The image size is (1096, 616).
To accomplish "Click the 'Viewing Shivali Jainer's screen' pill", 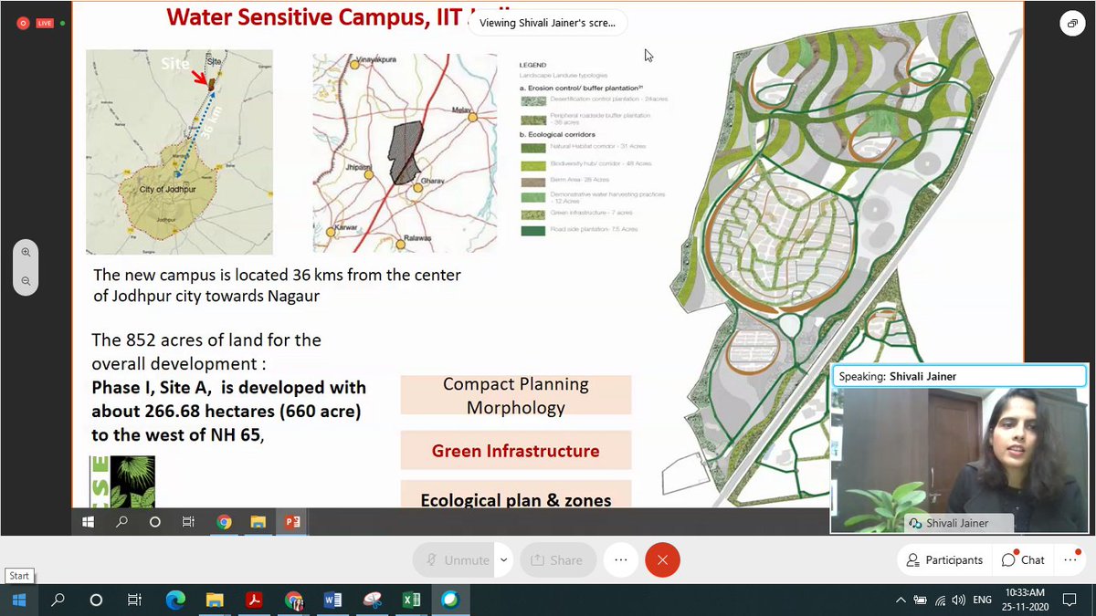I will coord(547,23).
